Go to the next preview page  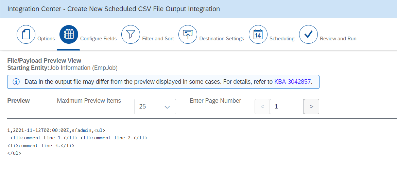(x=311, y=106)
